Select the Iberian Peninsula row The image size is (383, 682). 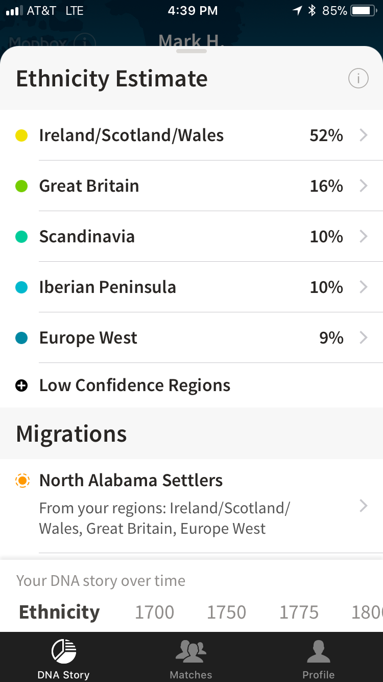[192, 287]
